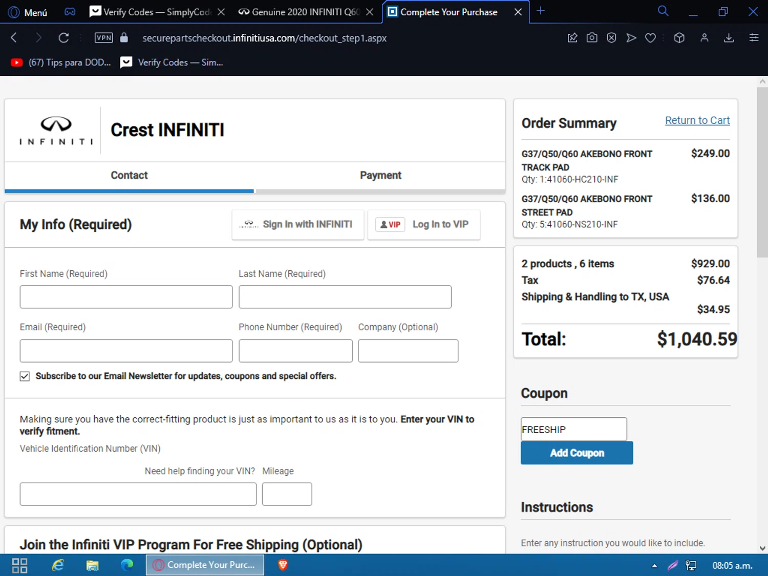Open the send/flow arrow icon
This screenshot has height=576, width=768.
click(x=631, y=38)
